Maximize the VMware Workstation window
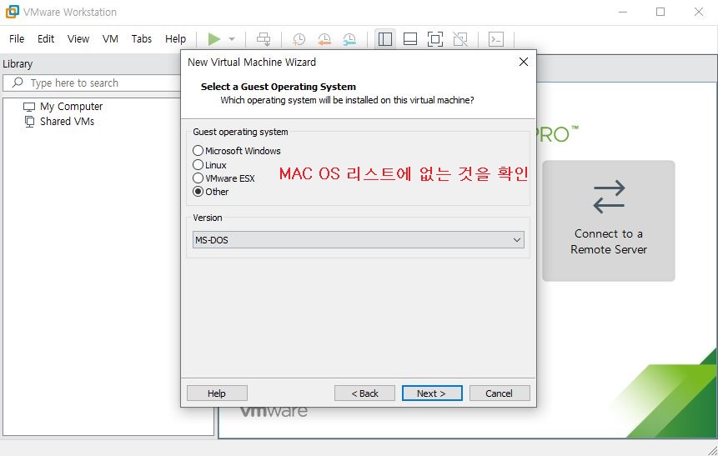 660,12
